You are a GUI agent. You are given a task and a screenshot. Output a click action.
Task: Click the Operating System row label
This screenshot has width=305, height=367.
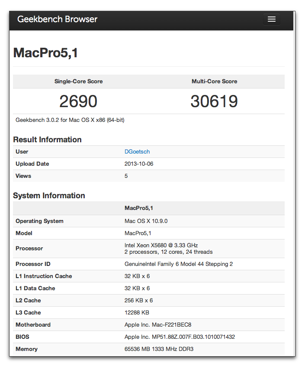pyautogui.click(x=39, y=221)
